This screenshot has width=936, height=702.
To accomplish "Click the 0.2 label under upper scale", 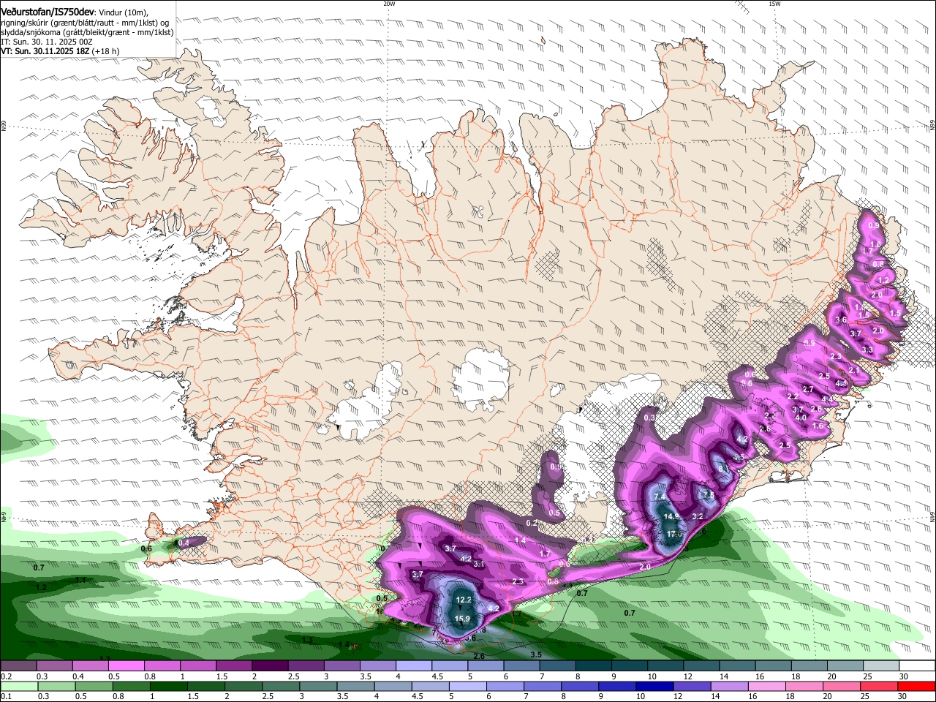I will pos(7,676).
